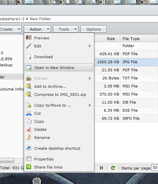Click the Properties icon
Viewport: 158px width, 184px height.
point(29,159)
